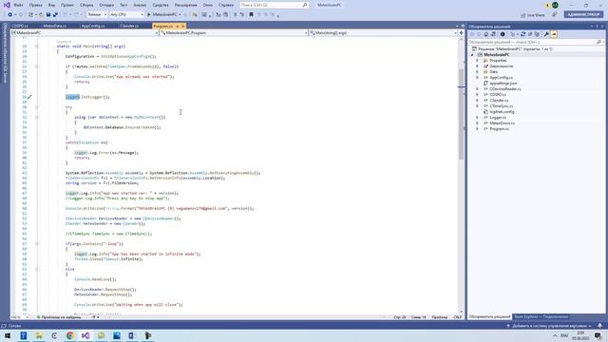This screenshot has width=608, height=342.
Task: Open the File Explorer taskbar icon
Action: [39, 335]
